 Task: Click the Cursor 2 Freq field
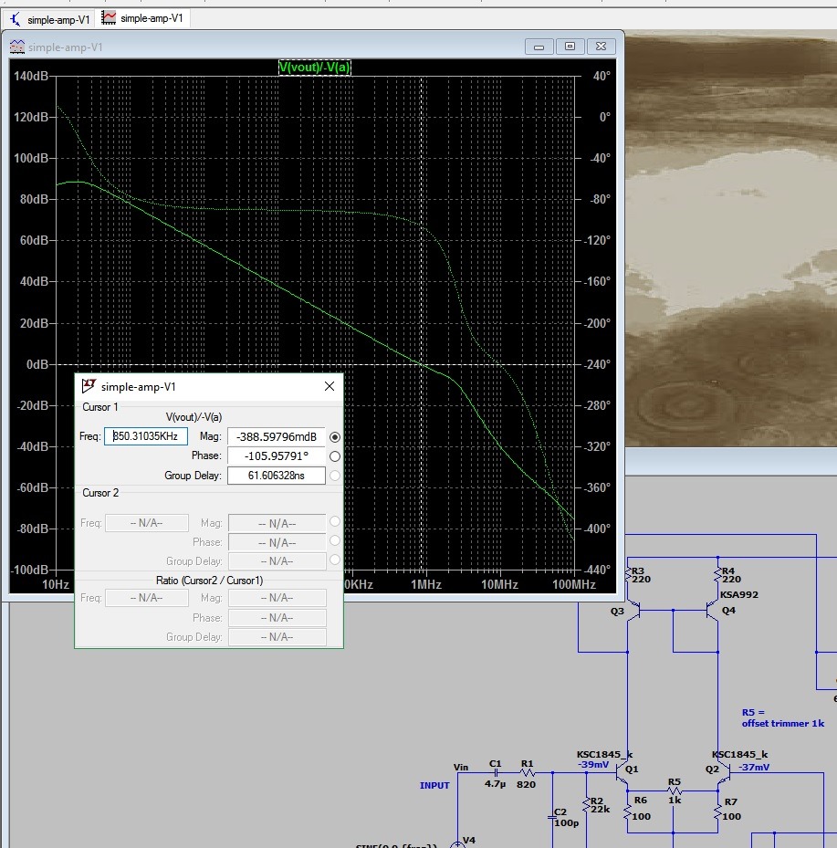(147, 523)
